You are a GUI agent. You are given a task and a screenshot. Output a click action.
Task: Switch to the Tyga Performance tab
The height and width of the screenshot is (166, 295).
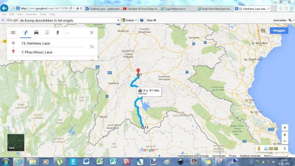coord(178,8)
